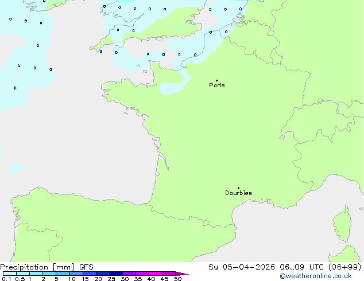
Task: Click the small rain patch in the Bay of Biscay
Action: (16, 169)
